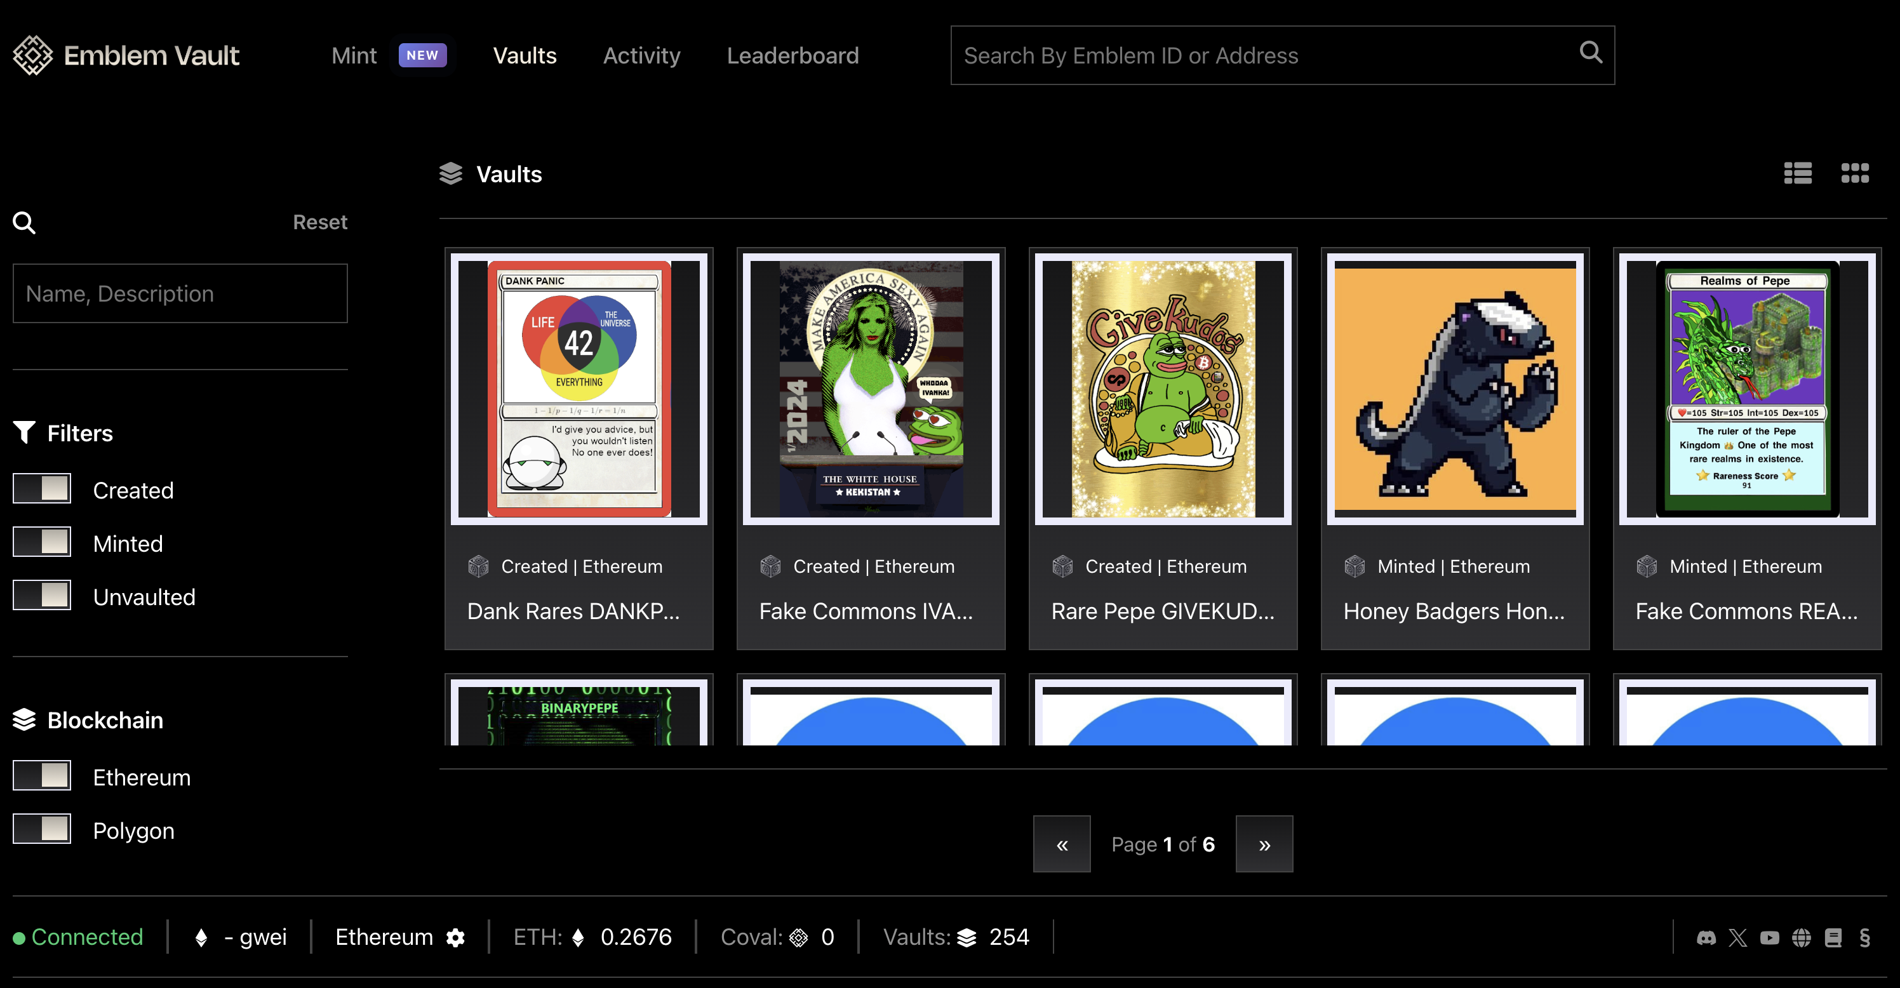Viewport: 1900px width, 988px height.
Task: Click the header search magnifier icon
Action: 1590,52
